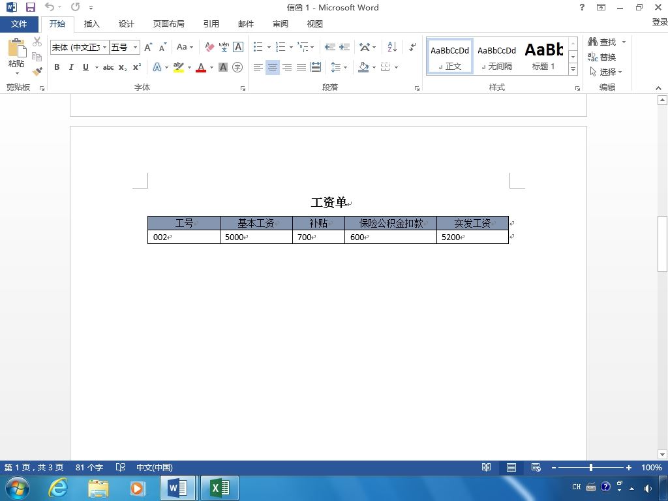The width and height of the screenshot is (668, 501).
Task: Decrease paragraph indent
Action: tap(329, 47)
